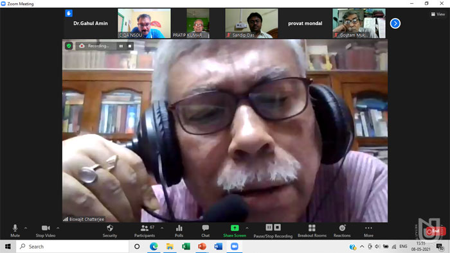Select Sandip Das video thumbnail

251,23
